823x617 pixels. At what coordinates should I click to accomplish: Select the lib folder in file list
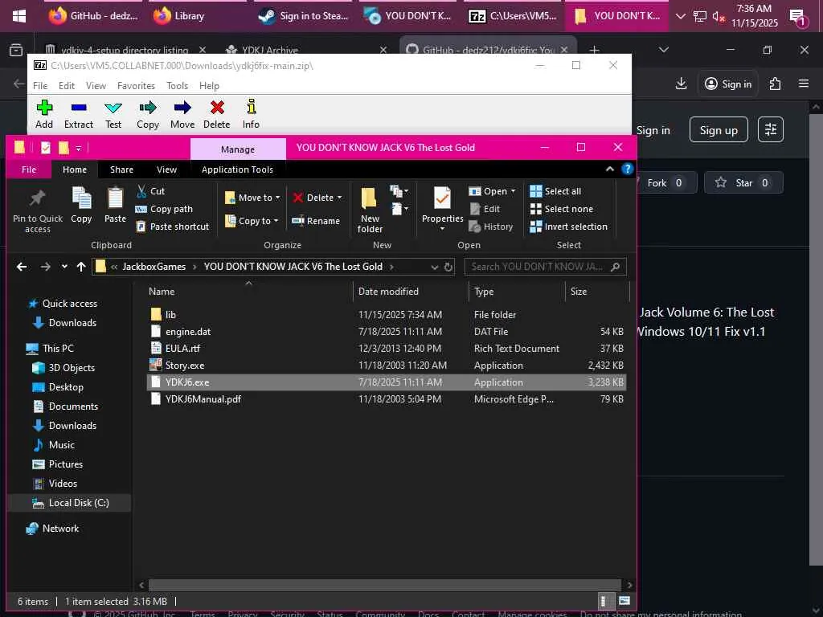[x=387, y=315]
